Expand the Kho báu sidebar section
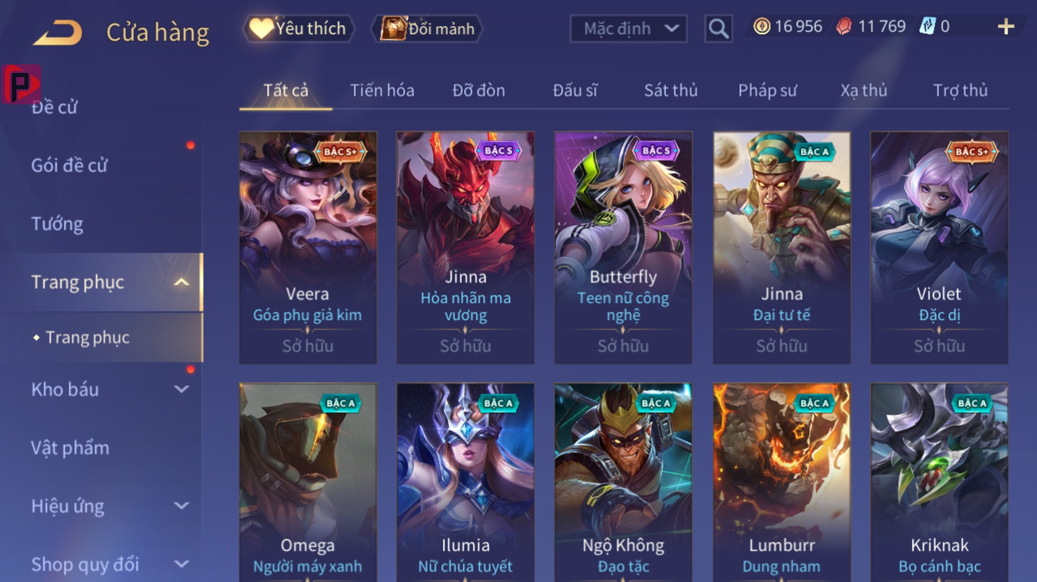The width and height of the screenshot is (1037, 582). pyautogui.click(x=181, y=389)
